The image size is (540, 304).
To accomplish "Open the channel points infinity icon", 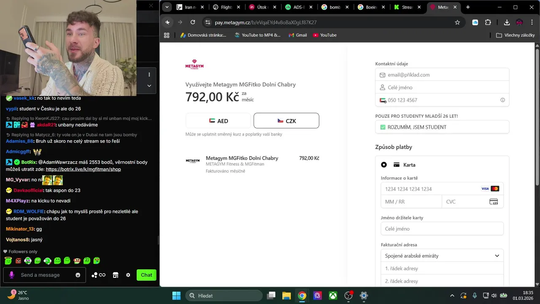I will [x=98, y=275].
